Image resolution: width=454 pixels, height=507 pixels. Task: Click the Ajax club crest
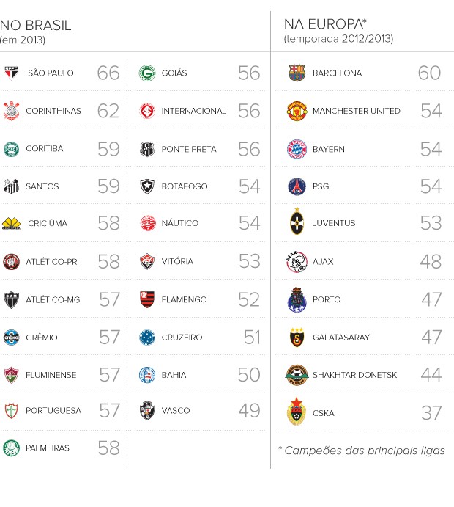pos(297,261)
